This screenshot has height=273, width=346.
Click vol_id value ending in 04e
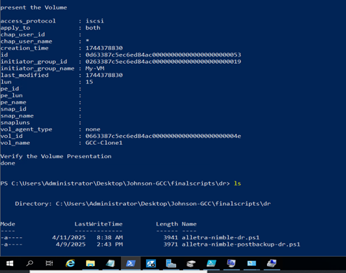[x=163, y=136]
